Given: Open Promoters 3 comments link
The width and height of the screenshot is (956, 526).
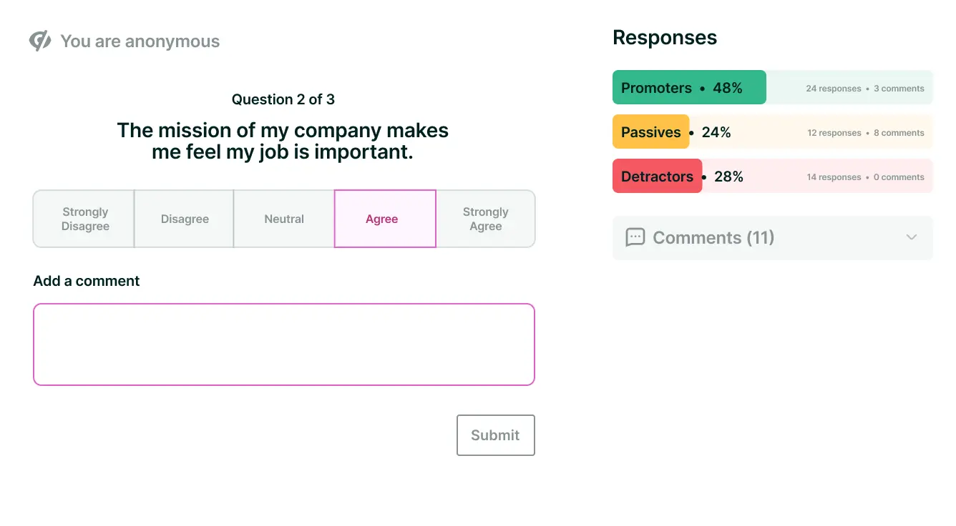Looking at the screenshot, I should point(899,89).
